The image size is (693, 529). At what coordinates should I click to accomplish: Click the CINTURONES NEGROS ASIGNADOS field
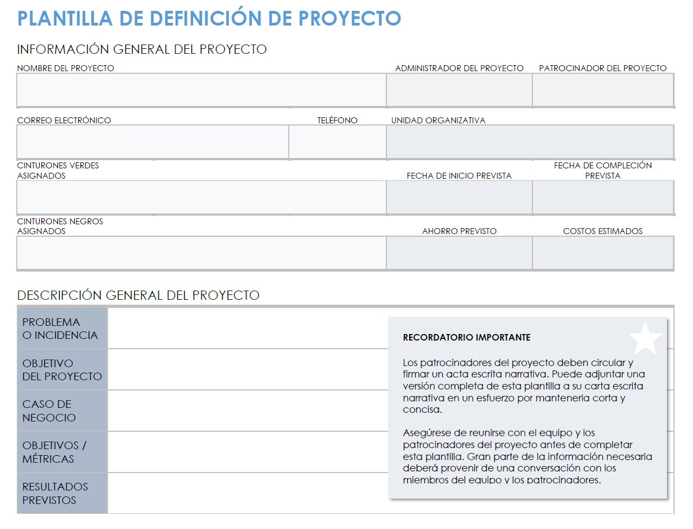[201, 253]
